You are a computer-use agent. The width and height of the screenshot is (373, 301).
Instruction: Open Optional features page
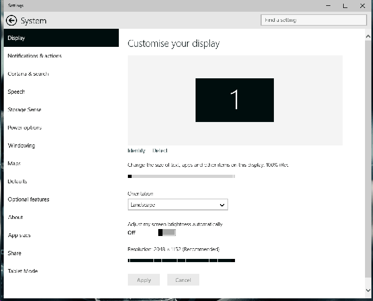[x=29, y=199]
